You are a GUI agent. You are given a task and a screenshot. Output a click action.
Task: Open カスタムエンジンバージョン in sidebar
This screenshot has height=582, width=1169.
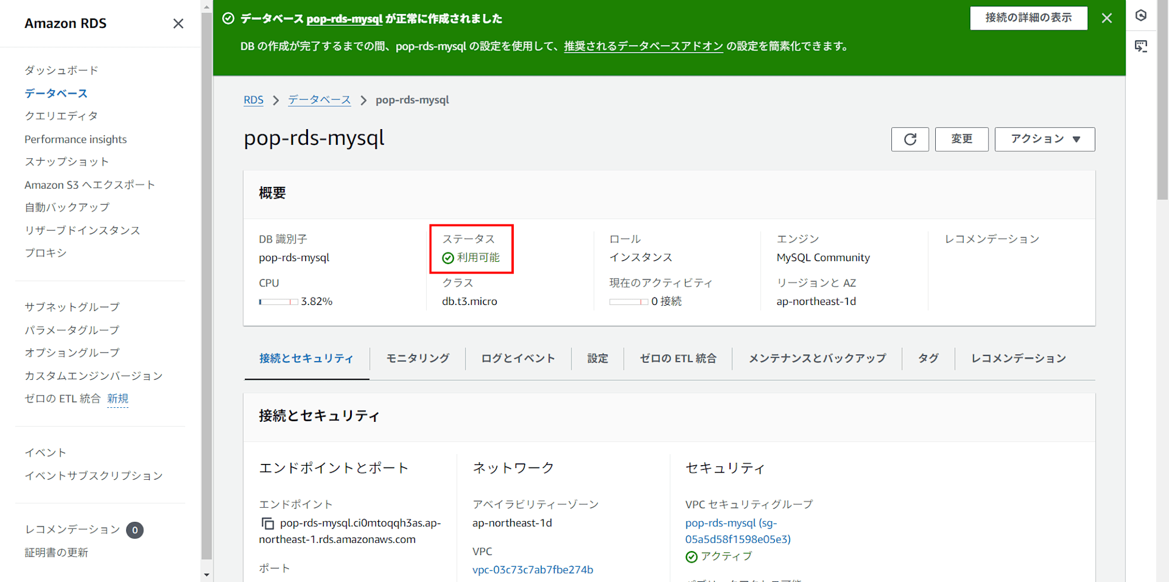(94, 376)
